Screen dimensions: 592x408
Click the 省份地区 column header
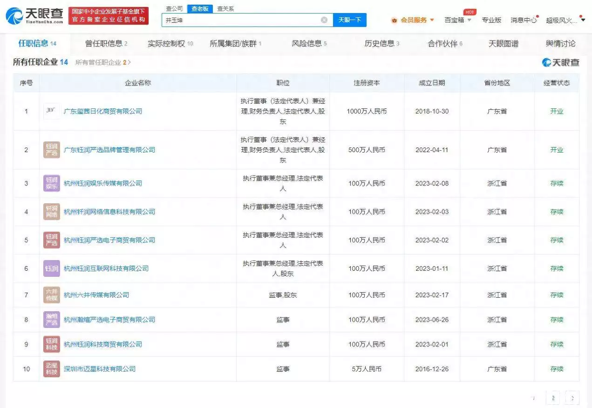pyautogui.click(x=497, y=83)
